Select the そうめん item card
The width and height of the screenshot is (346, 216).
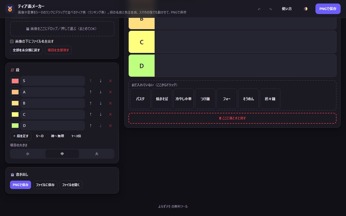[248, 99]
